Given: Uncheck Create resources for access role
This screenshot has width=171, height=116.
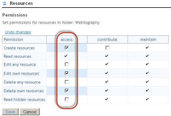Looking at the screenshot, I should (x=67, y=48).
